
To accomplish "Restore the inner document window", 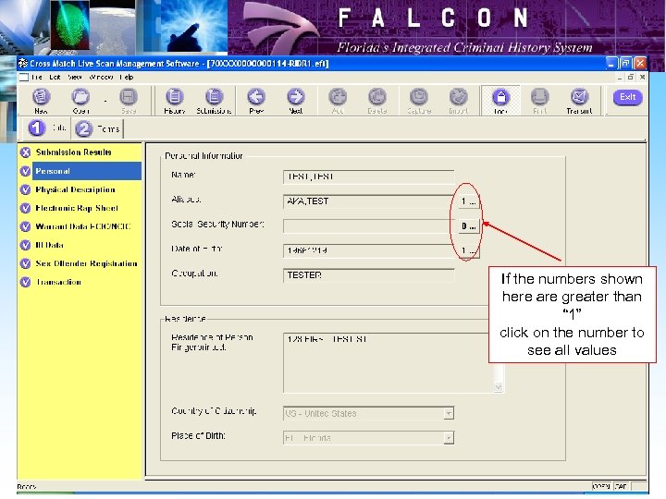I will (631, 77).
